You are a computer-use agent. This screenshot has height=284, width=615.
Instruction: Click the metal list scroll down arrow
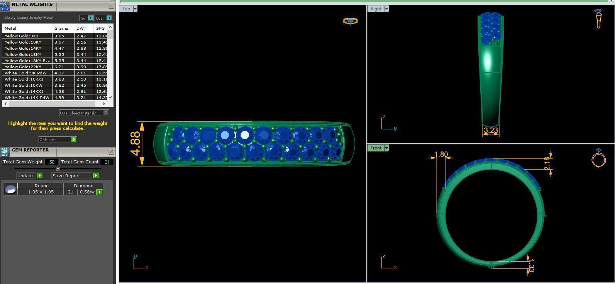click(x=110, y=97)
